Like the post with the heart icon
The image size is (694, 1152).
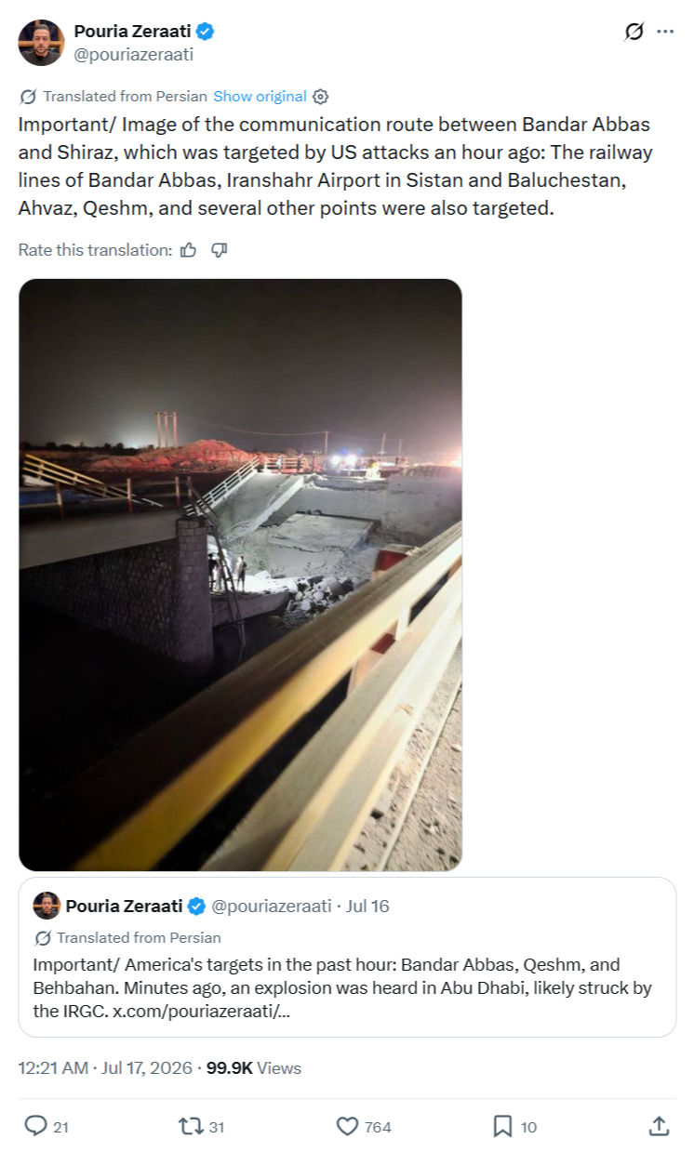point(347,1126)
